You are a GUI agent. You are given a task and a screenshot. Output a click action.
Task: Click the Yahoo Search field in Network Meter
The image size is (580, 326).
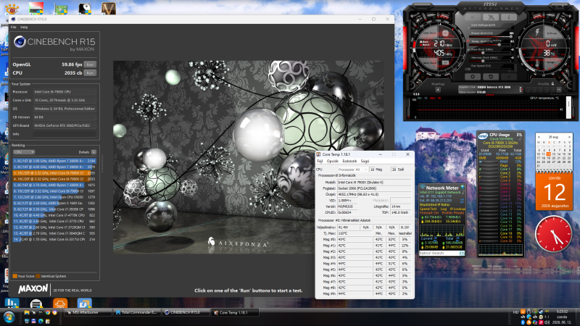[x=439, y=253]
